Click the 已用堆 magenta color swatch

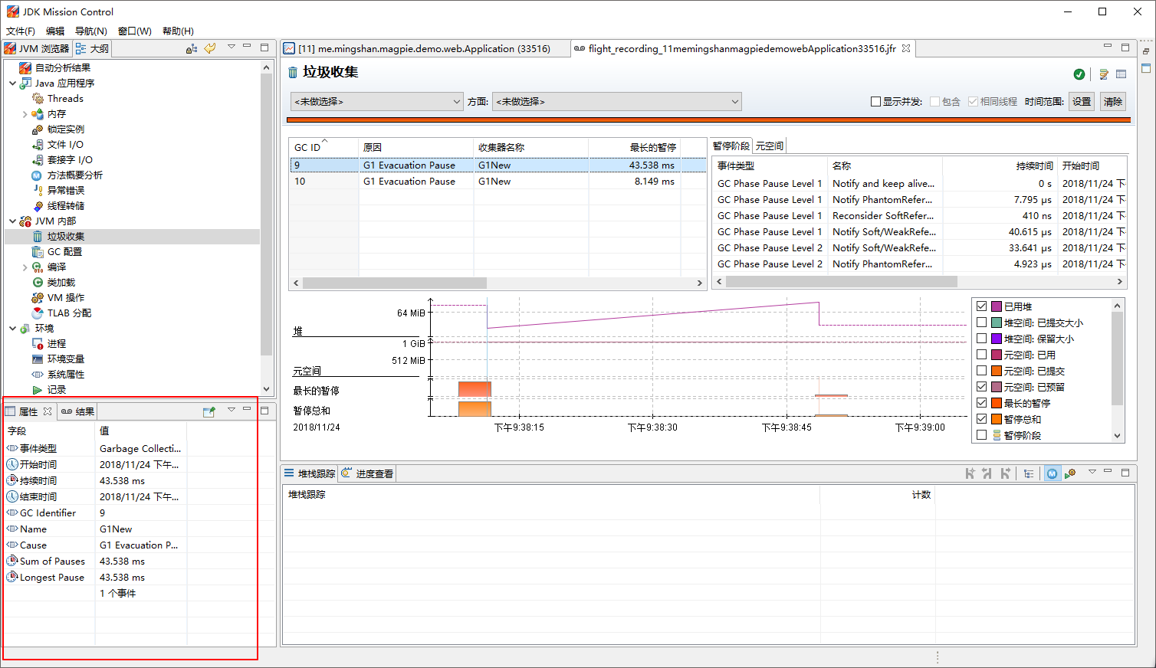997,306
